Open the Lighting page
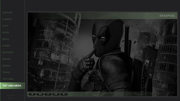The width and height of the screenshot is (180, 101). coord(12,12)
